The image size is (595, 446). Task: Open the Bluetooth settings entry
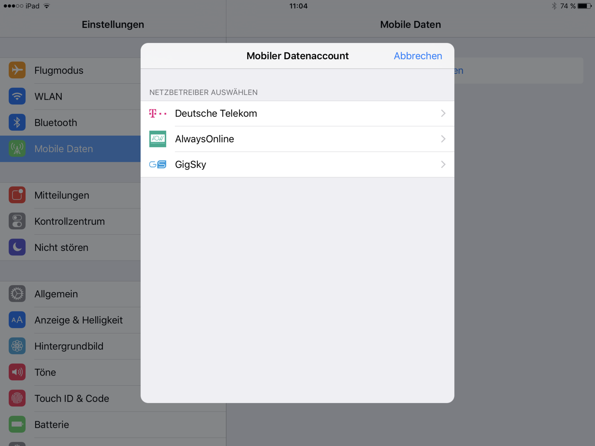(x=70, y=123)
